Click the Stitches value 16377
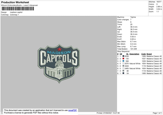 pyautogui.click(x=159, y=2)
